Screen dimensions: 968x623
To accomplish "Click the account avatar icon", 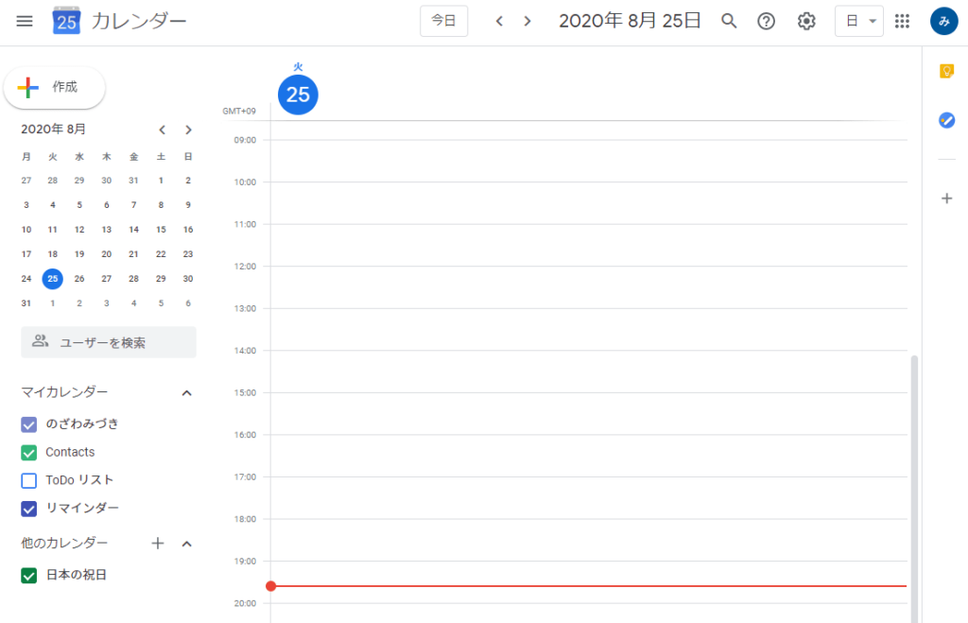I will 943,21.
